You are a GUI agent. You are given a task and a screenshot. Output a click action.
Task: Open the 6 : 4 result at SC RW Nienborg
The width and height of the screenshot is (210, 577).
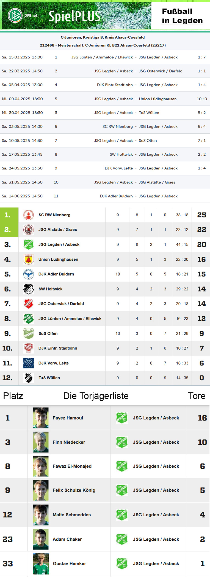tap(202, 126)
